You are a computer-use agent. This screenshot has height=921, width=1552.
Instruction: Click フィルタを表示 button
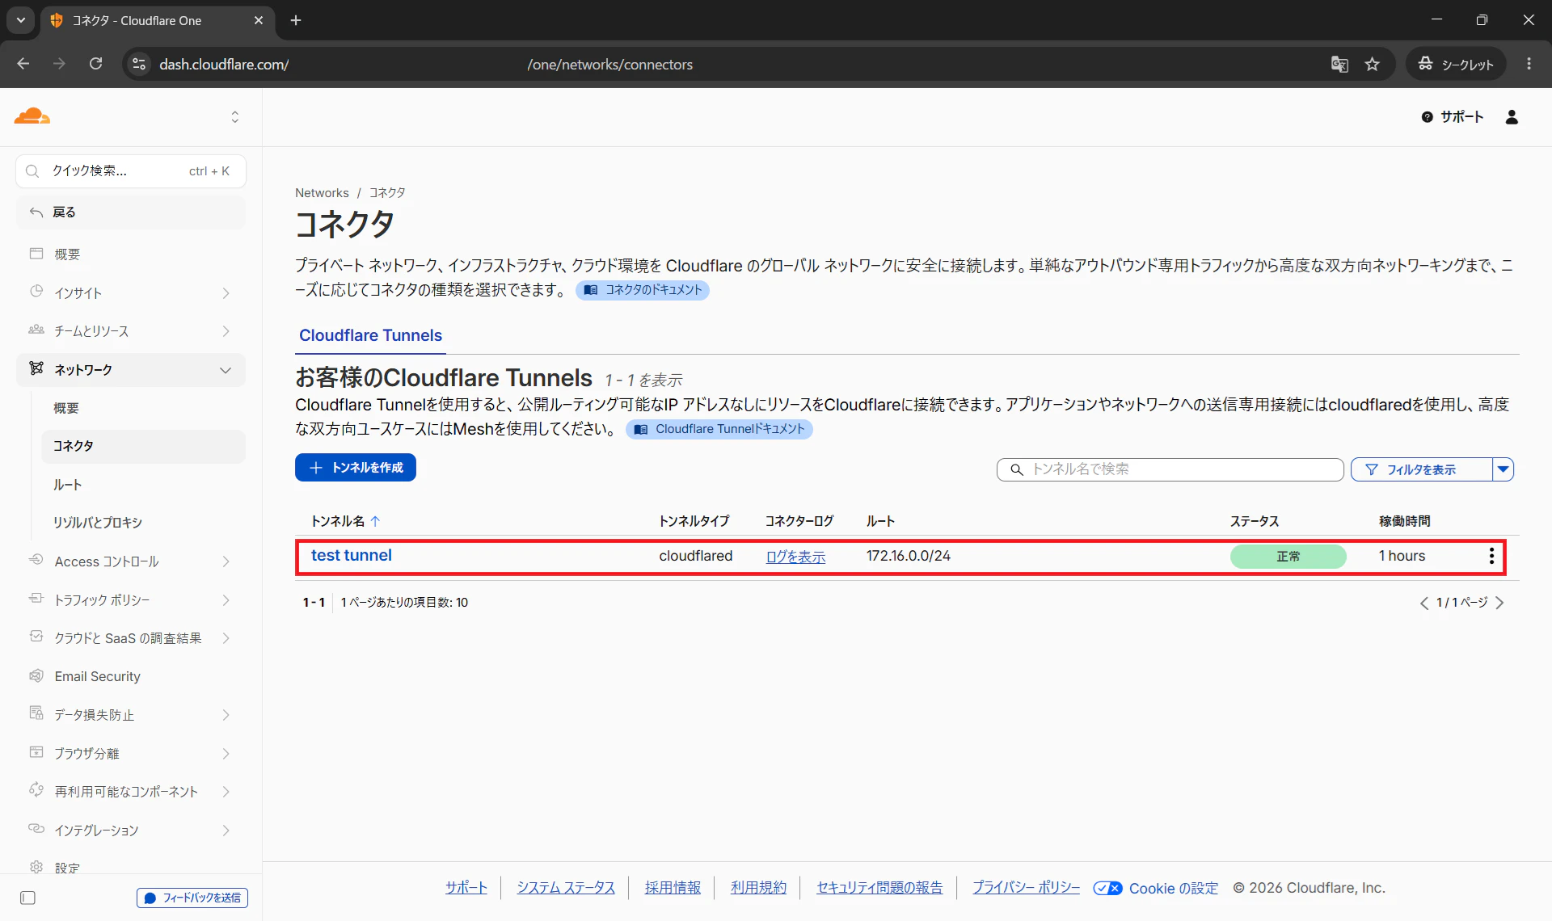[1421, 469]
